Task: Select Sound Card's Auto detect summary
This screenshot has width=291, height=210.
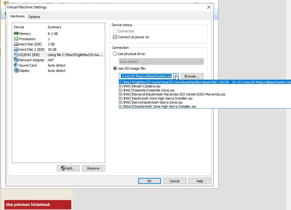Action: (x=57, y=65)
